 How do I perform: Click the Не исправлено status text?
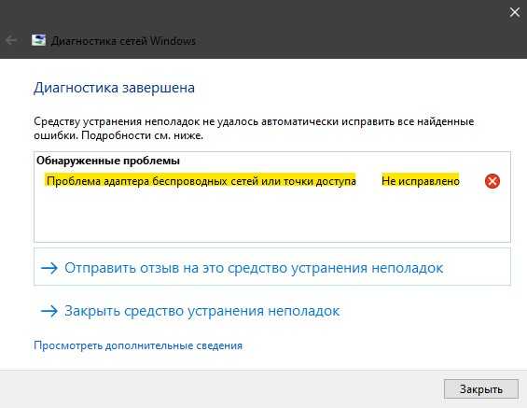click(x=421, y=181)
